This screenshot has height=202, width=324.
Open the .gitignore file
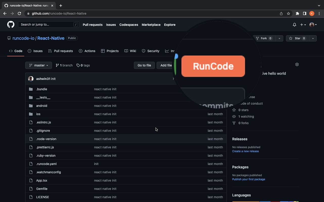43,131
